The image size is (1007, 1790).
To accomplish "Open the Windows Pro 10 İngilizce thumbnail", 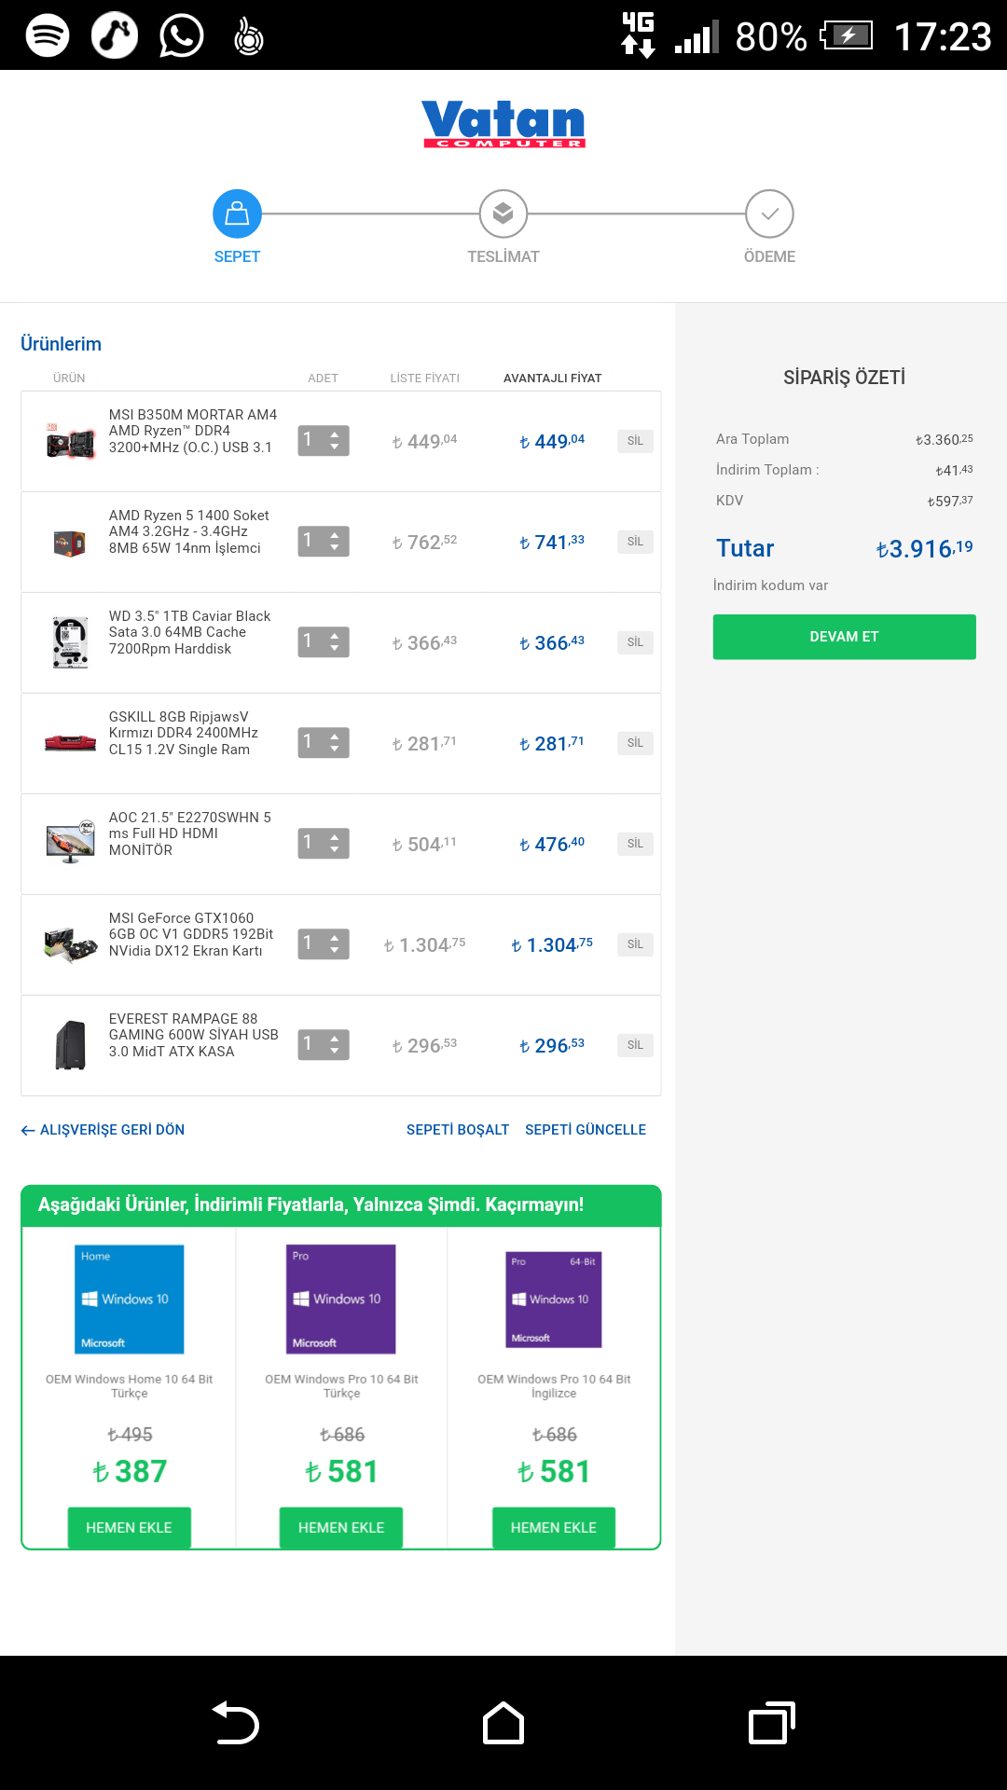I will coord(554,1300).
